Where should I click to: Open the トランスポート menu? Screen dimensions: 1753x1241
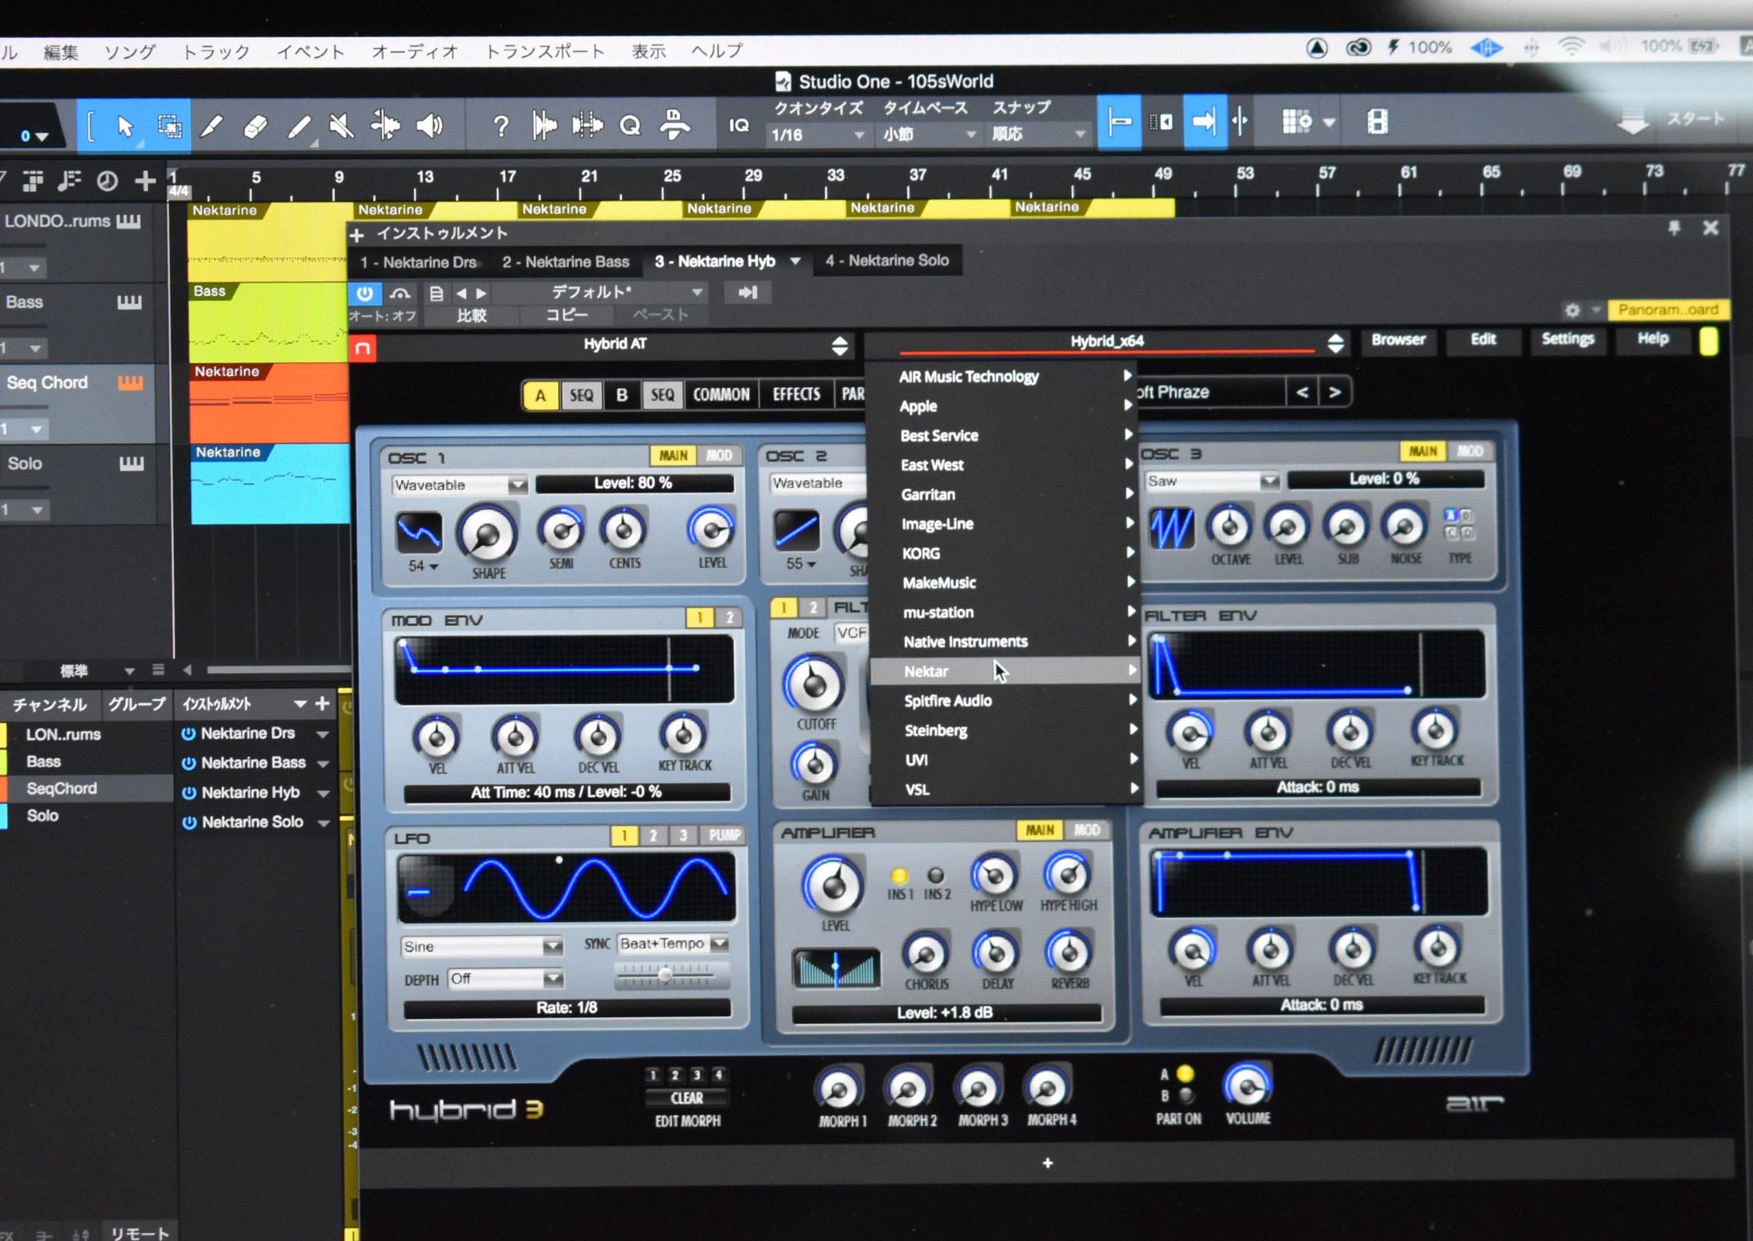[544, 51]
